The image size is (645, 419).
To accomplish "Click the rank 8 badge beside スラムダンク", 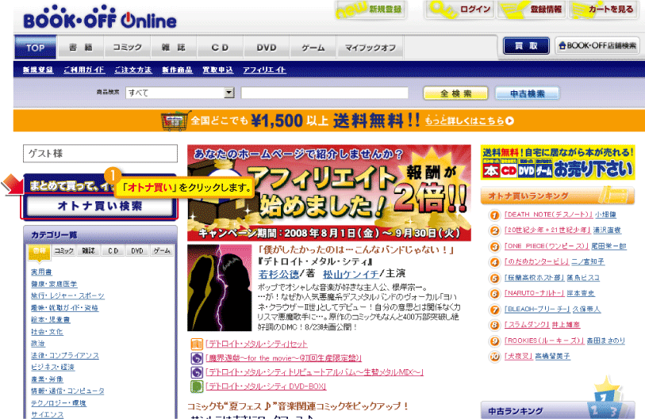I will [494, 326].
